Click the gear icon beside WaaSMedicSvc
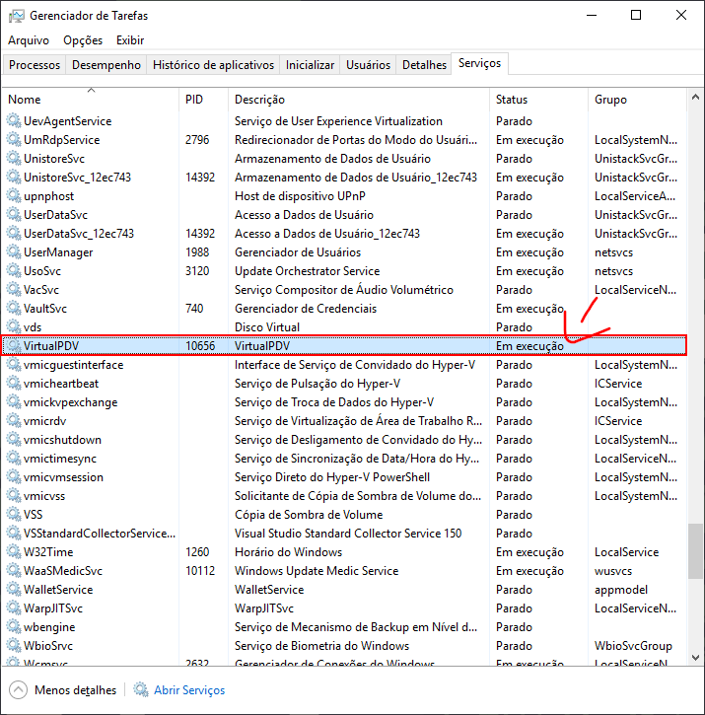Screen dimensions: 705x715 click(x=14, y=570)
